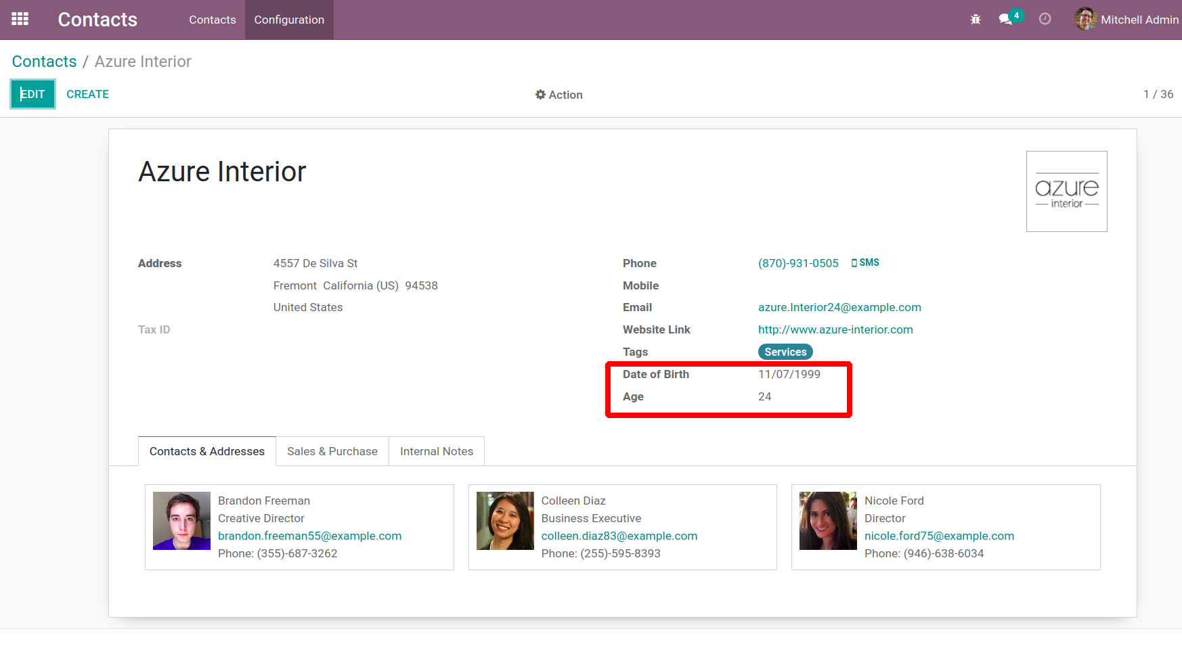Click Fremont California (US) 94538 line
1182x648 pixels.
(x=355, y=285)
